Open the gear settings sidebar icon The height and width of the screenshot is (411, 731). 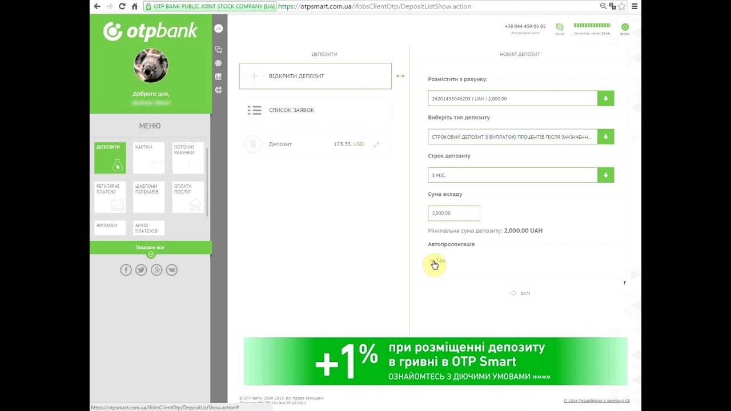218,63
